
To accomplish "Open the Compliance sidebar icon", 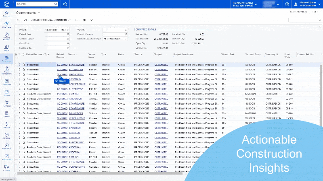I will pyautogui.click(x=6, y=82).
